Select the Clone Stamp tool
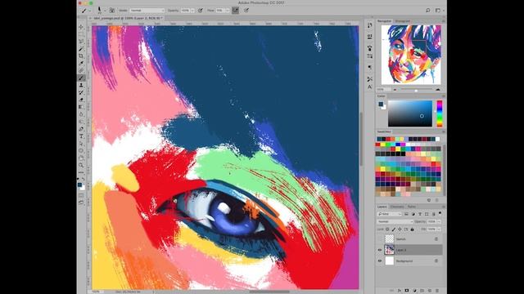This screenshot has height=294, width=524. coord(81,85)
